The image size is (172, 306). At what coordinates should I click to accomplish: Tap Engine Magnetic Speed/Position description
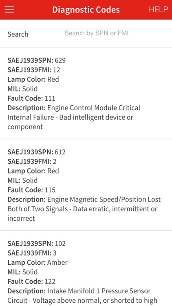(x=84, y=209)
